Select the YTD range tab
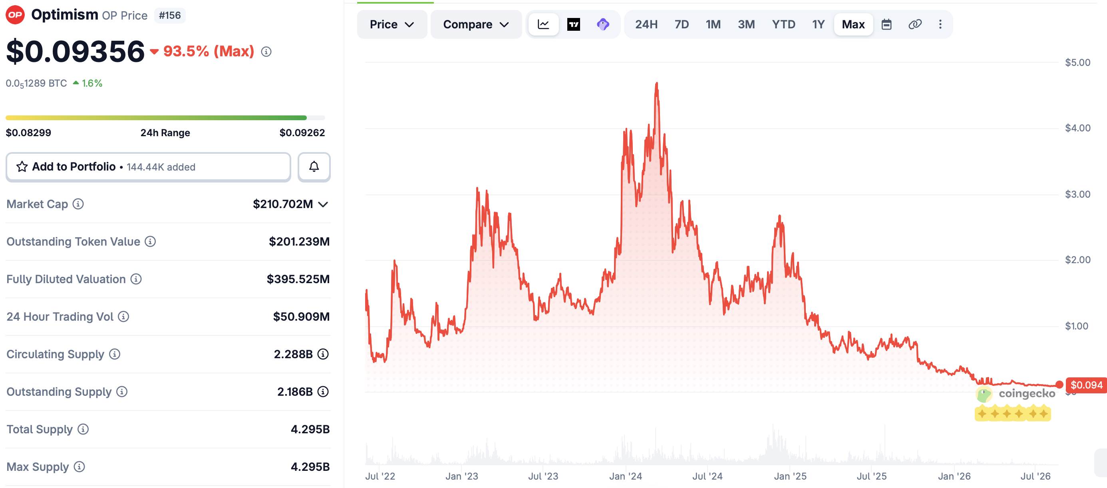1107x488 pixels. coord(783,24)
